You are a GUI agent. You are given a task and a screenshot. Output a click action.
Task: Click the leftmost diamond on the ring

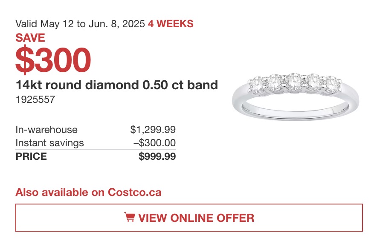point(257,84)
